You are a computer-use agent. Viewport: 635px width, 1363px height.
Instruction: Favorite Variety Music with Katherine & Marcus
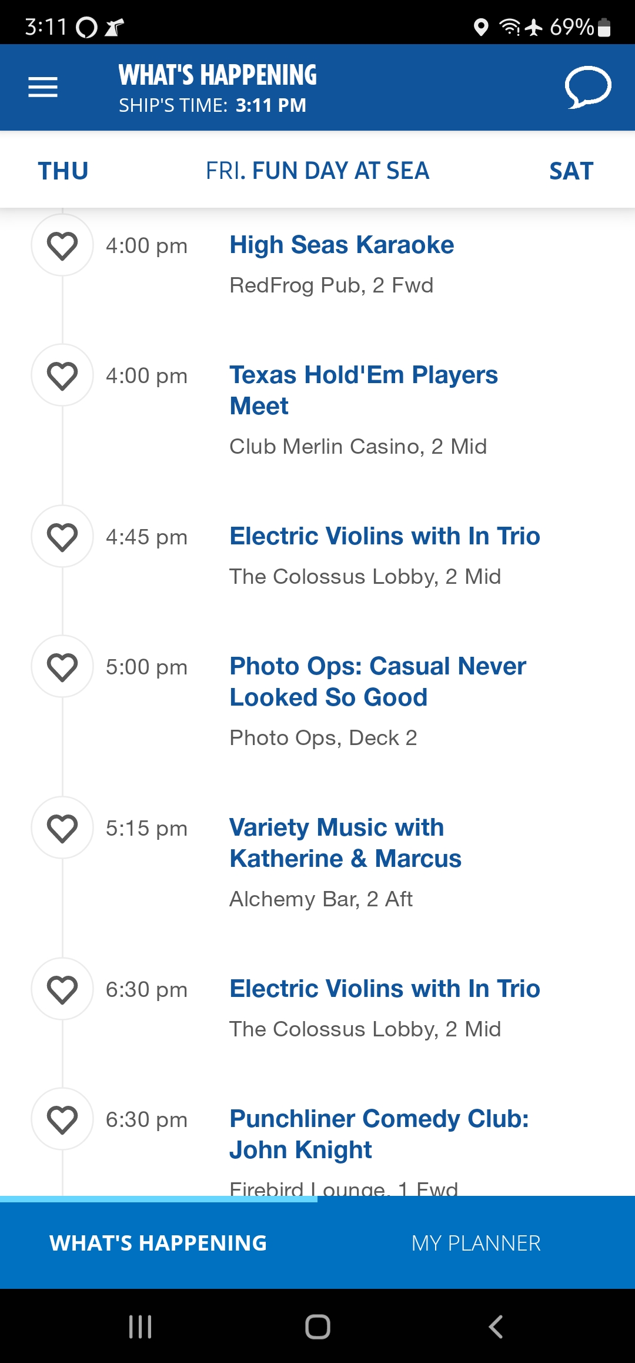click(x=62, y=828)
